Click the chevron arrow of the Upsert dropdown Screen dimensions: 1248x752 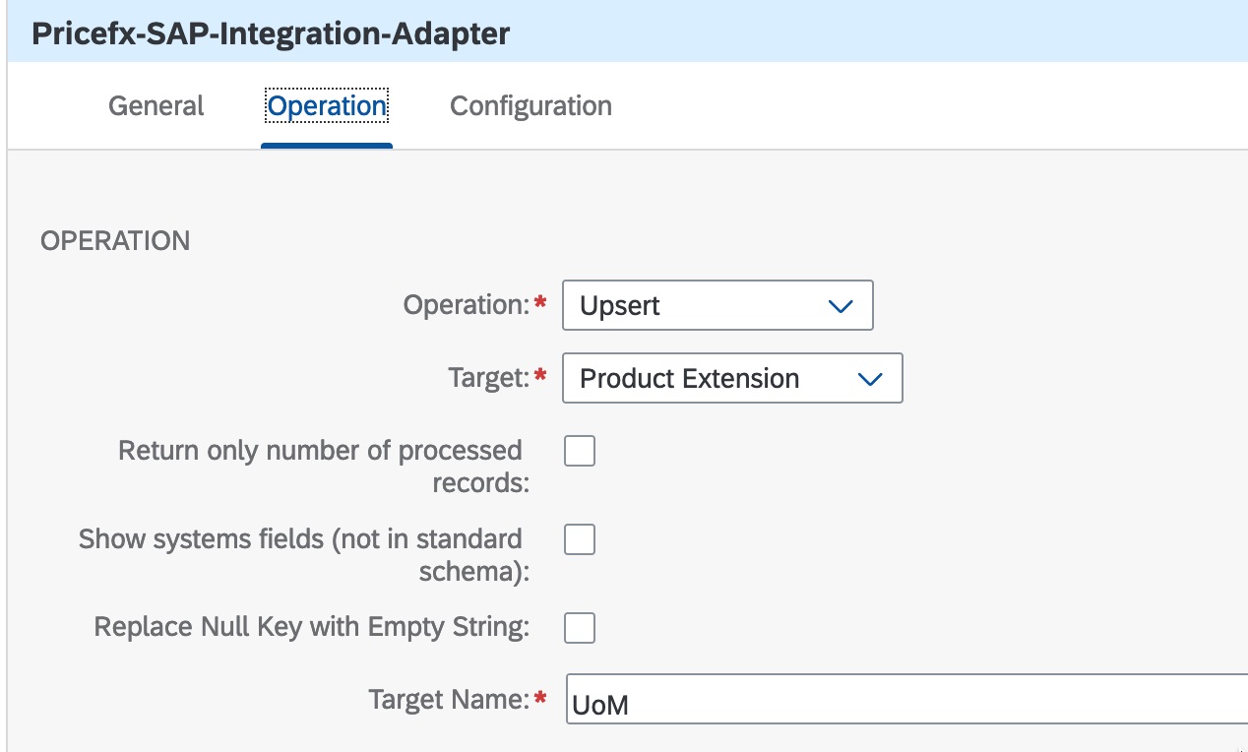[840, 306]
